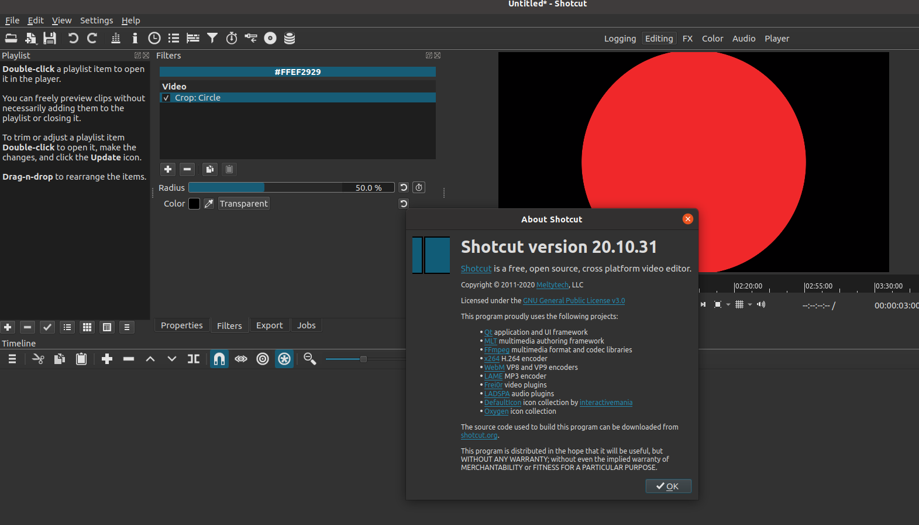Toggle the Crop: Circle filter checkbox
Viewport: 919px width, 525px height.
tap(167, 98)
